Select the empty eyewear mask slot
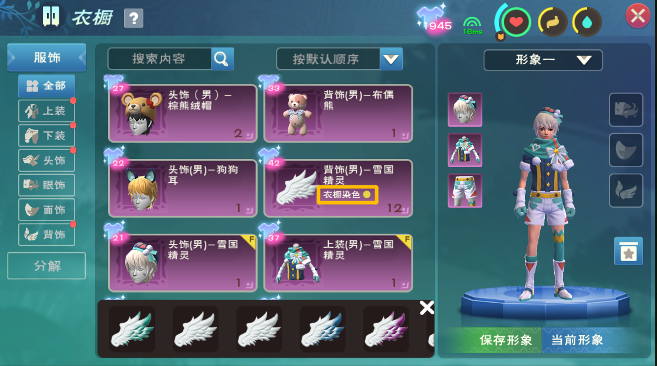 click(626, 110)
